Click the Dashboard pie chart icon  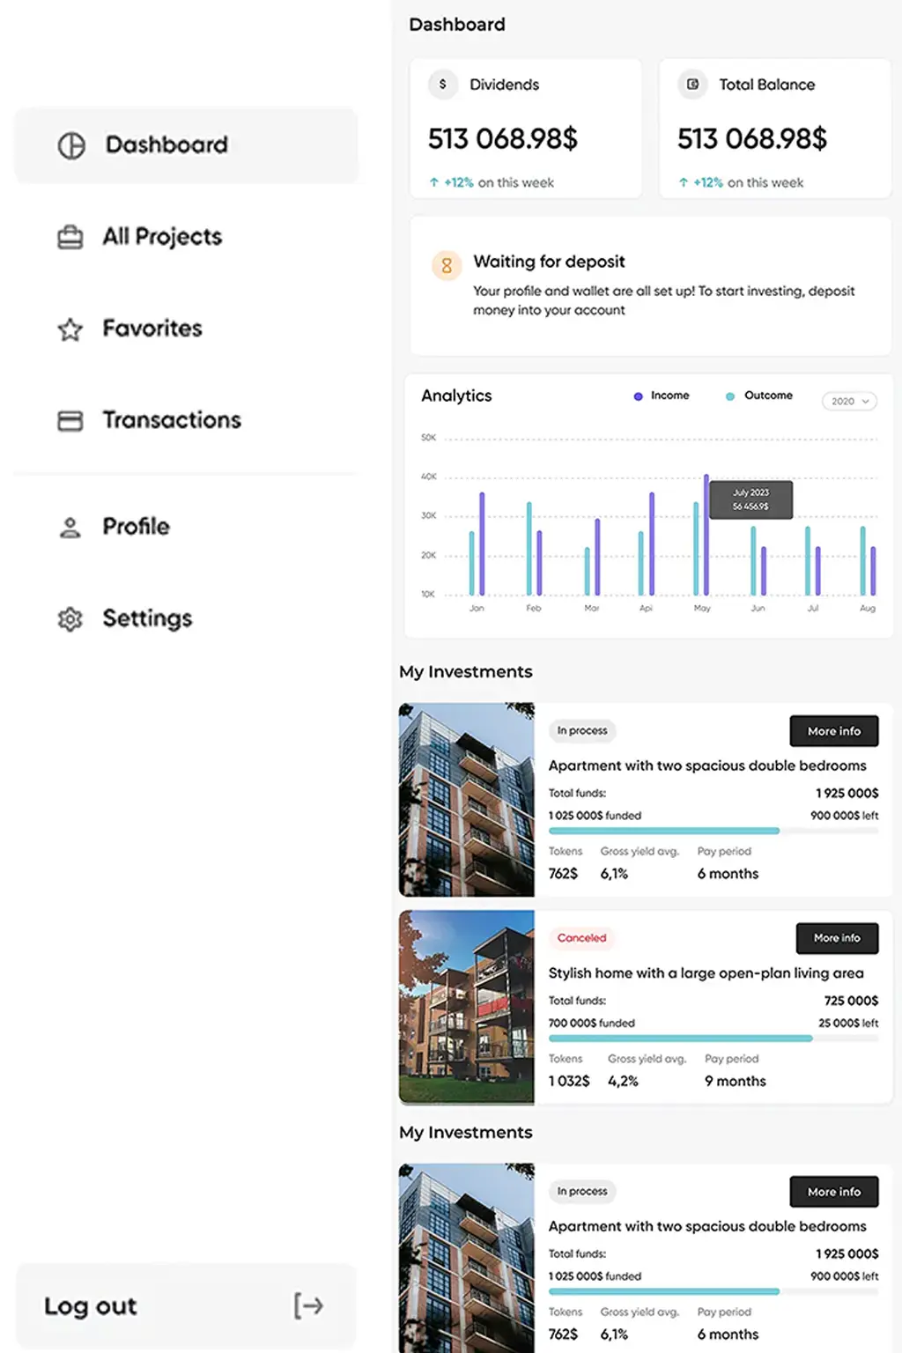(71, 145)
